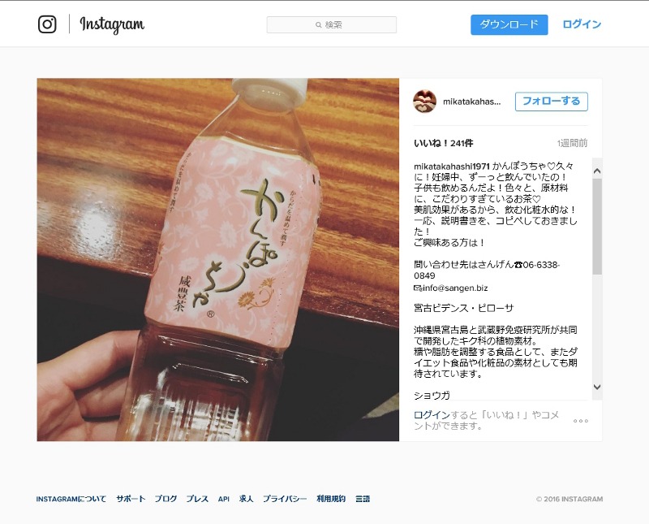
Task: Open the プライバシー footer link
Action: coord(285,499)
